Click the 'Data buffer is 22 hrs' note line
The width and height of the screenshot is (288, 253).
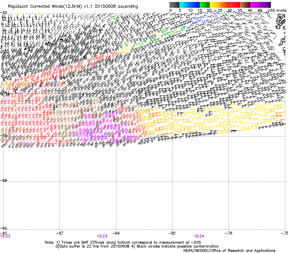(x=137, y=246)
